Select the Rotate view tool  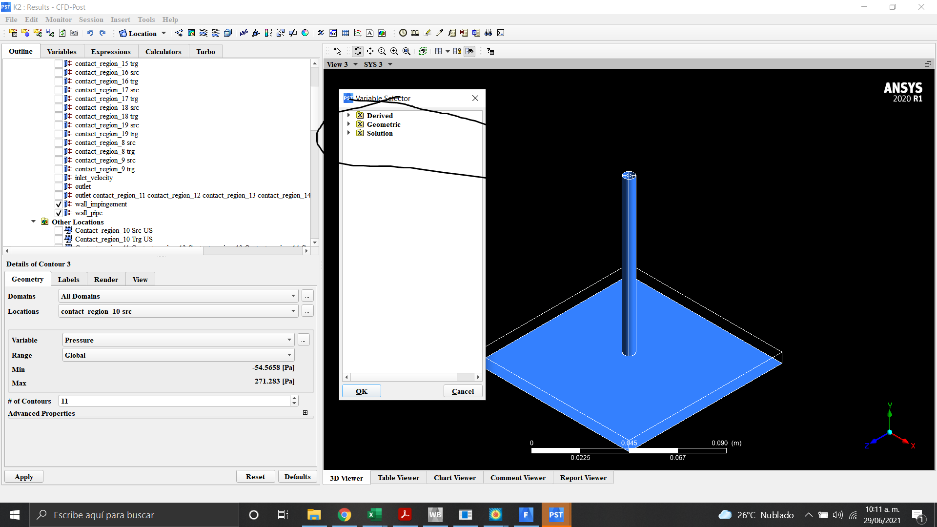click(358, 51)
